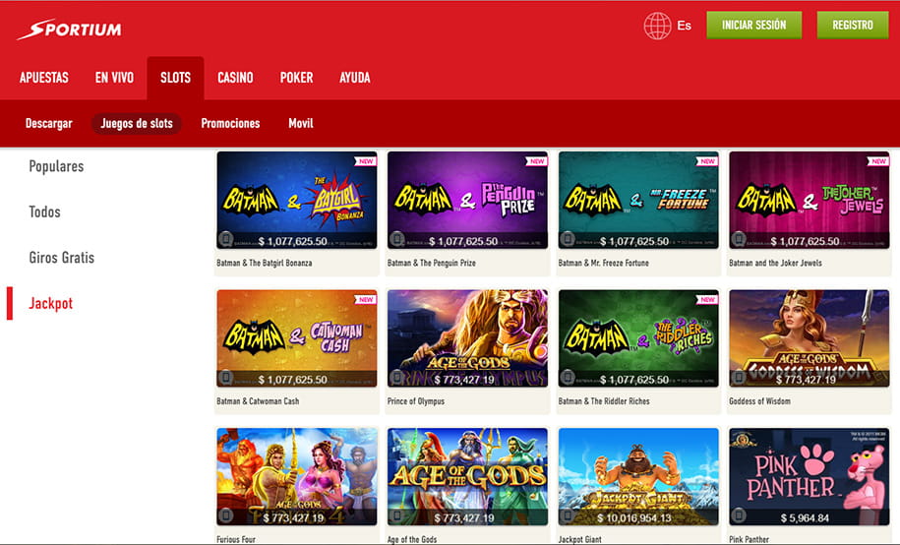
Task: Click the NEW badge on Riddler Riches
Action: [x=707, y=300]
